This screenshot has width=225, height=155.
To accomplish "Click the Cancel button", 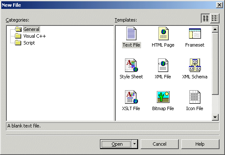I will [160, 144].
